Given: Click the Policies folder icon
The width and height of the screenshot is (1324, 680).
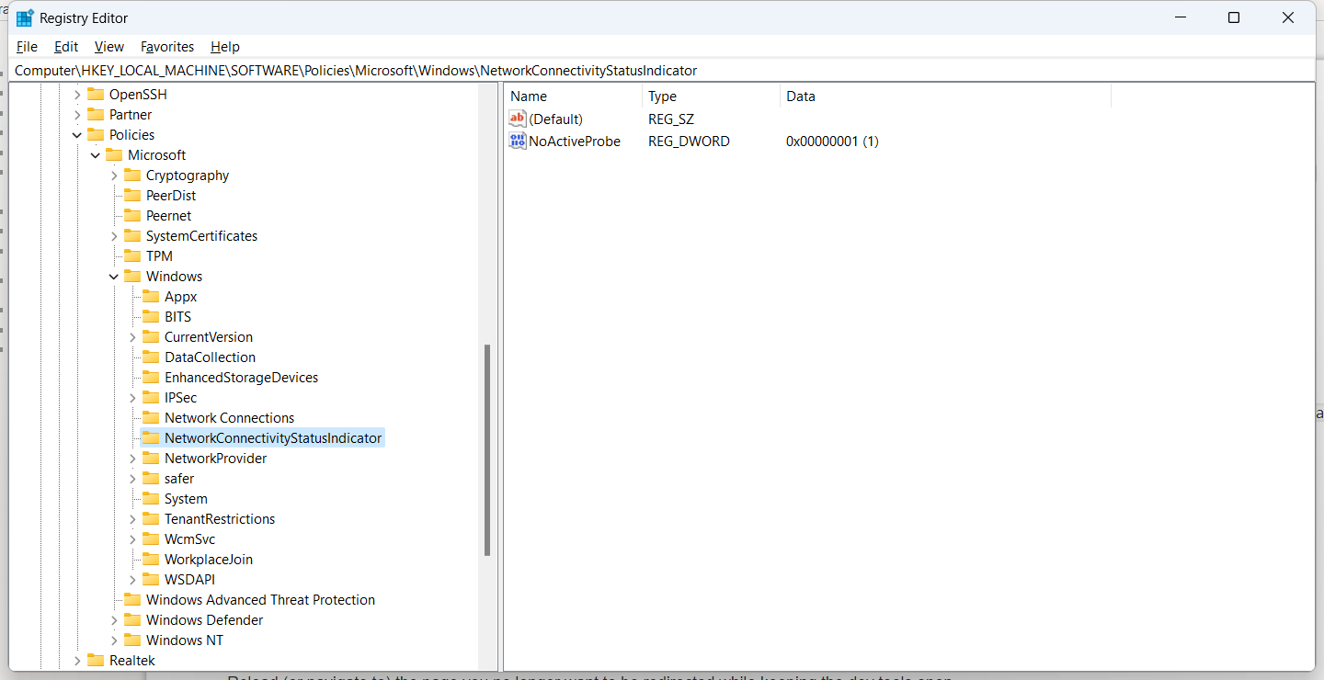Looking at the screenshot, I should tap(96, 134).
